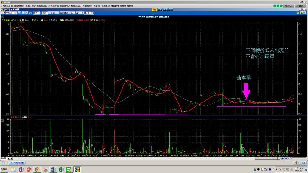308x173 pixels.
Task: Click the scroll-left arrow beside bottom 第1組
Action: pyautogui.click(x=11, y=158)
